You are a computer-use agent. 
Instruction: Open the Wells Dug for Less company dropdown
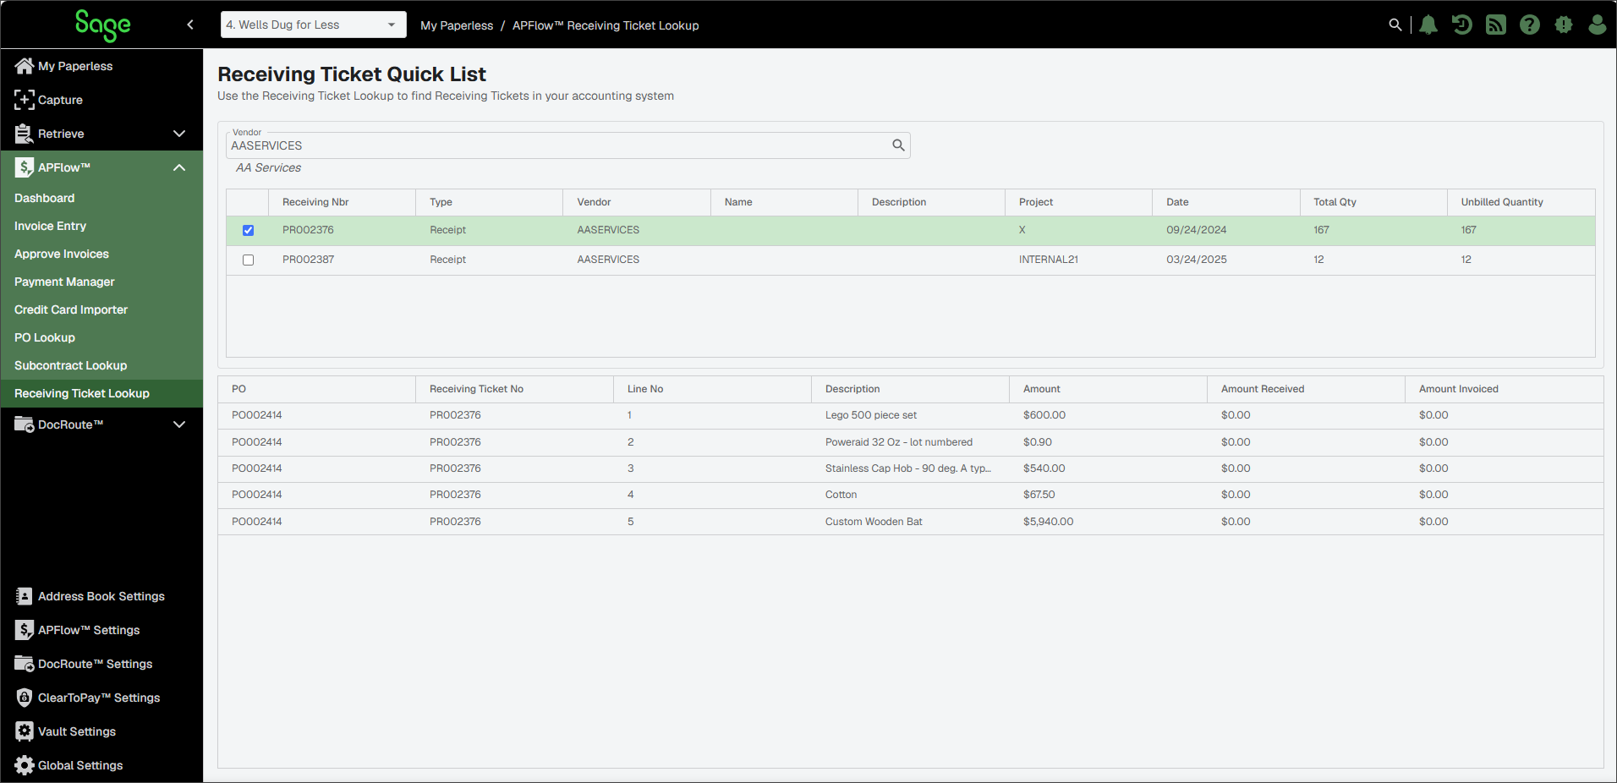(x=314, y=25)
